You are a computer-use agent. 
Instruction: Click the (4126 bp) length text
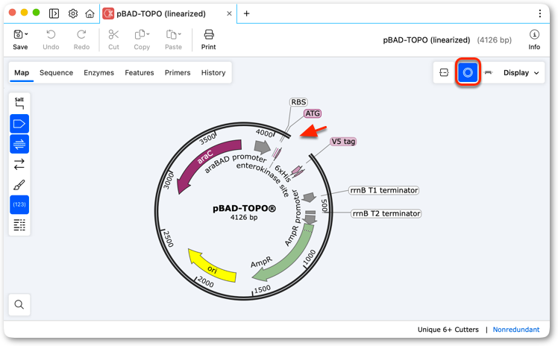coord(495,40)
